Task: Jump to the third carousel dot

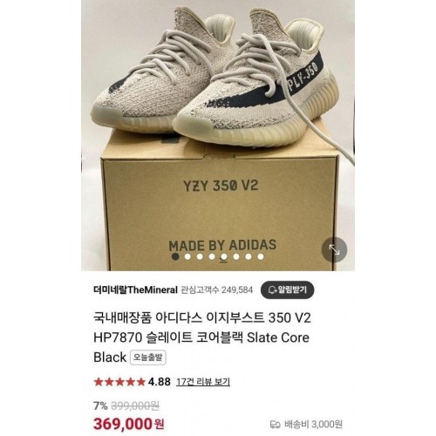Action: coord(200,256)
